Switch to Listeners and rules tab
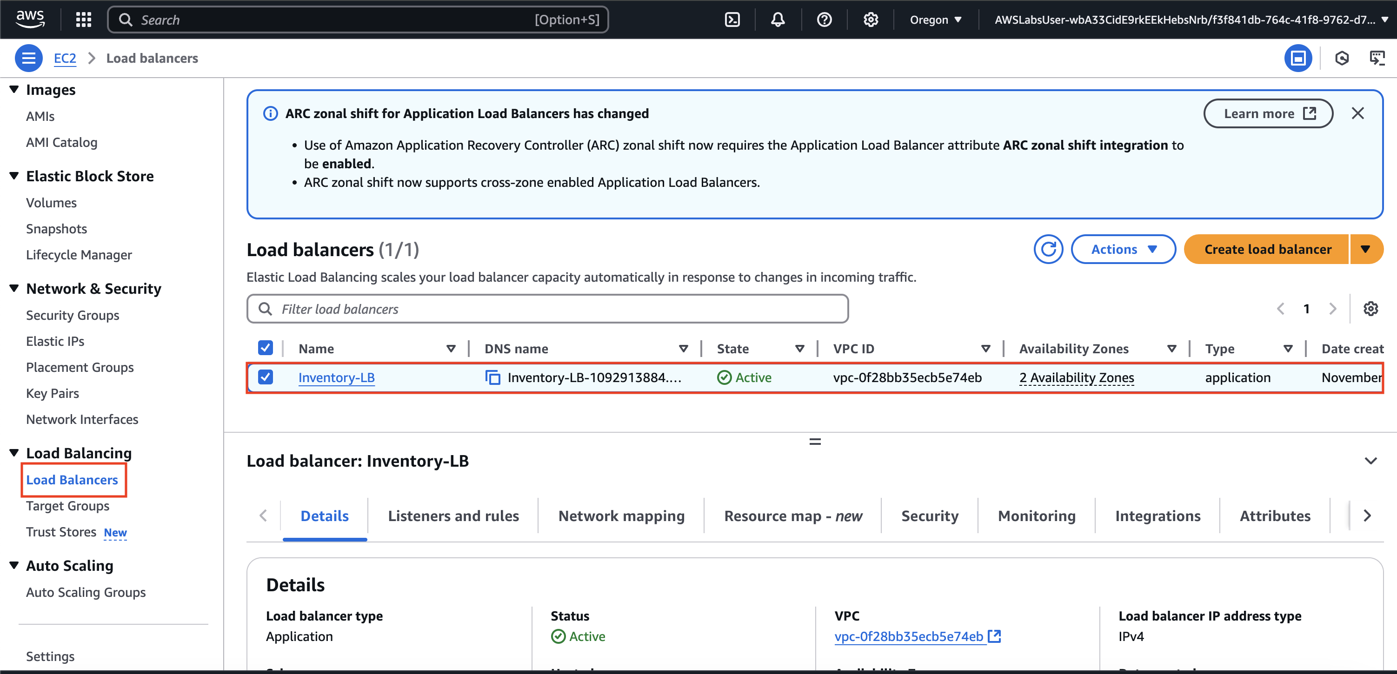 pos(453,515)
